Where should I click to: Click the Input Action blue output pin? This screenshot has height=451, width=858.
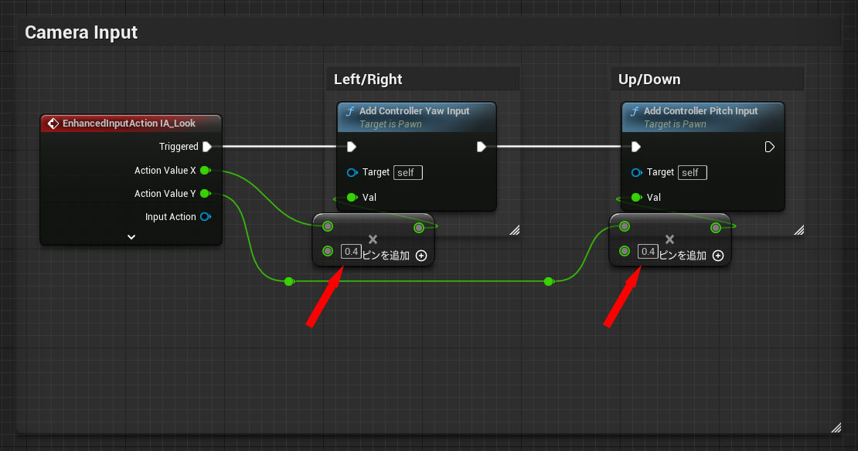pos(205,217)
